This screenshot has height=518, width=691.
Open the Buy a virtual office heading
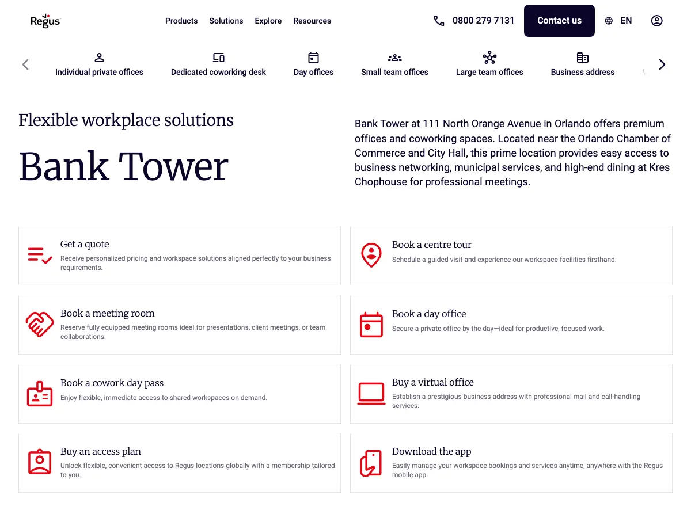[433, 382]
